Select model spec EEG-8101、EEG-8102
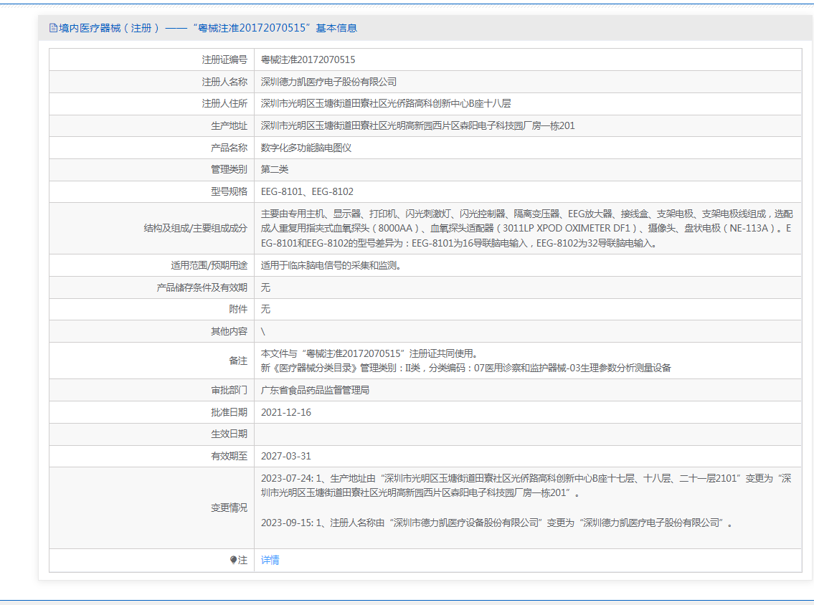The height and width of the screenshot is (605, 814). (x=307, y=191)
